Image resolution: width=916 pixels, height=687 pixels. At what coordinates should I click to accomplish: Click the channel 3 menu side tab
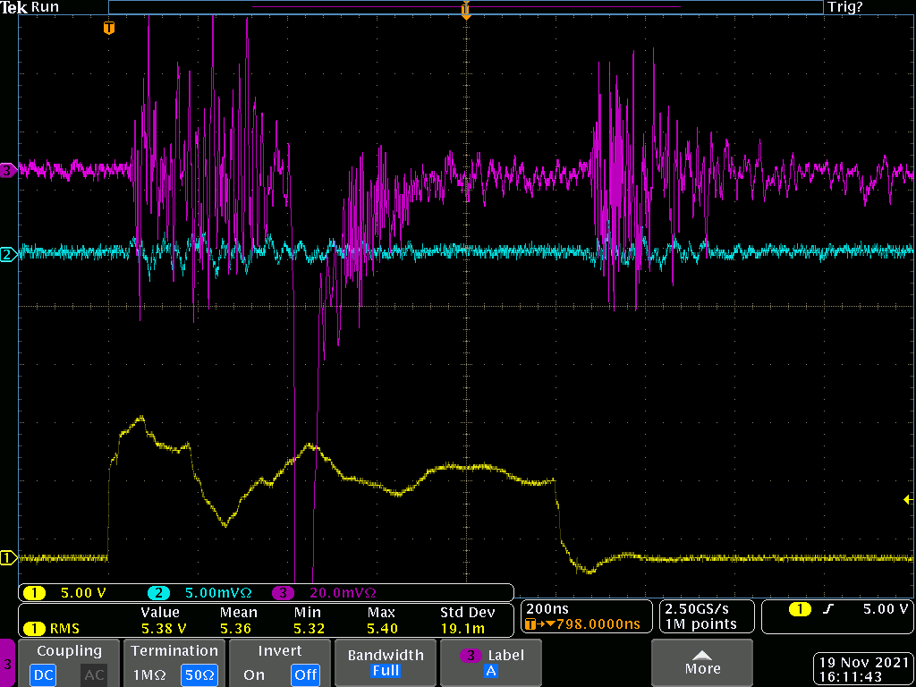pyautogui.click(x=8, y=664)
